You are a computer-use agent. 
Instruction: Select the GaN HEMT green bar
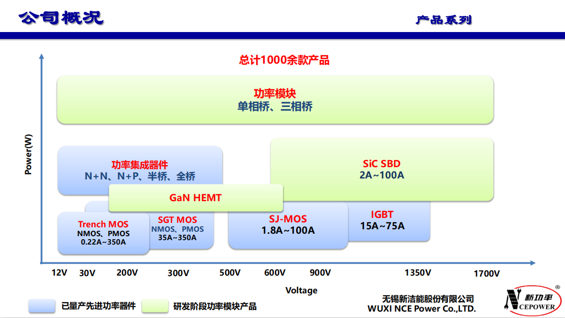point(196,198)
